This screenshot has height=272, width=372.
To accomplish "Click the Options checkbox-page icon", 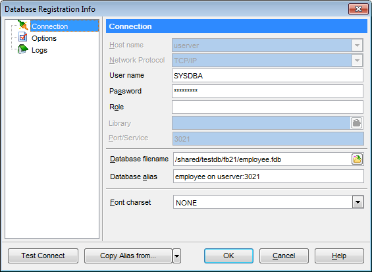I will pos(23,38).
